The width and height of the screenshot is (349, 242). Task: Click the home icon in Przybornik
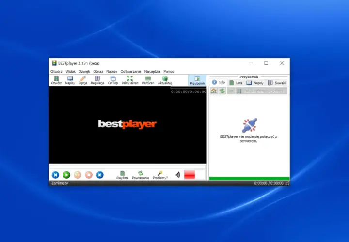click(x=214, y=91)
